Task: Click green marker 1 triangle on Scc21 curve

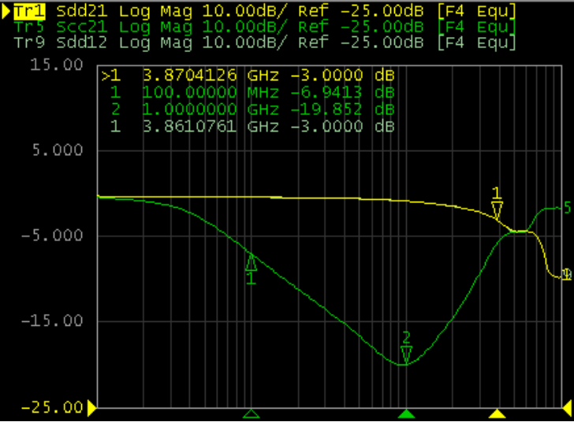Action: coord(251,262)
